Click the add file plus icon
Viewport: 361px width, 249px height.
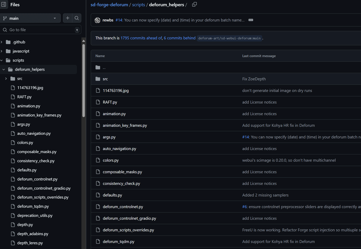(68, 18)
